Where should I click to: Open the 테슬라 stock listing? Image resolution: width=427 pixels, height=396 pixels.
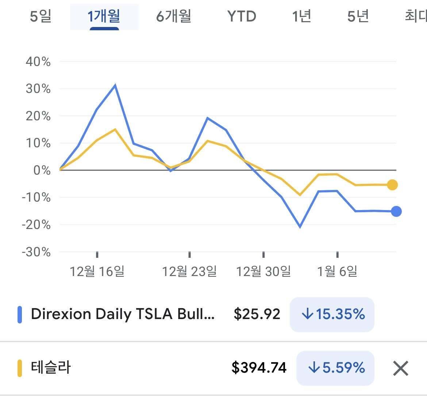[x=51, y=368]
